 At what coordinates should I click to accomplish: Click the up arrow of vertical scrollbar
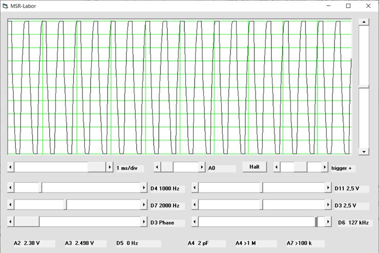pos(364,22)
